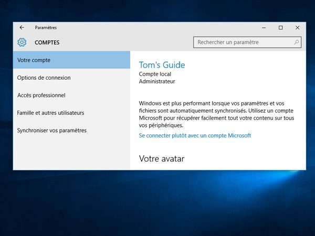Open Options de connexion

click(x=71, y=78)
